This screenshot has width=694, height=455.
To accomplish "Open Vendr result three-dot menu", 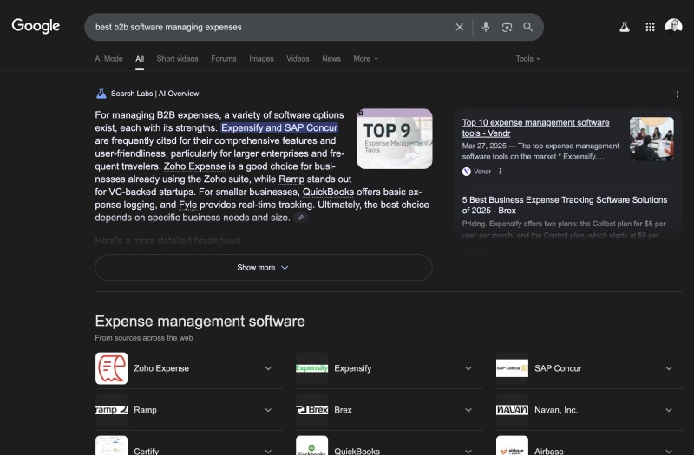I will [x=501, y=171].
